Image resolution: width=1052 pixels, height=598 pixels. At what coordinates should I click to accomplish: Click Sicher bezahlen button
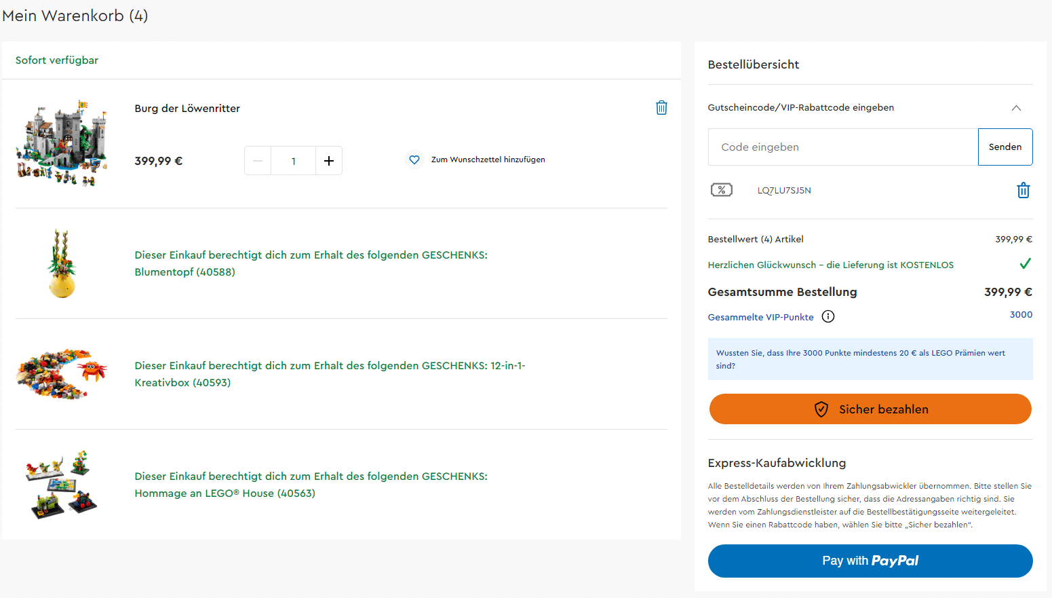coord(870,409)
